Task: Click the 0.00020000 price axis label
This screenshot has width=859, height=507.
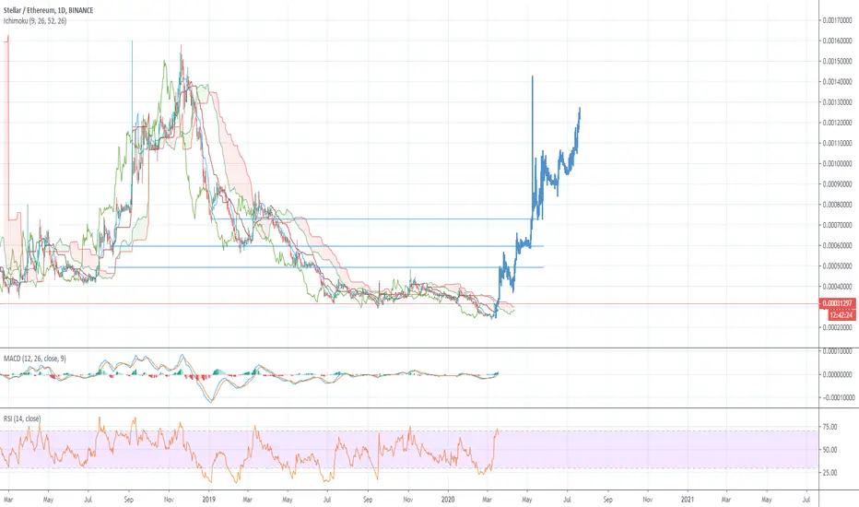Action: pos(837,328)
